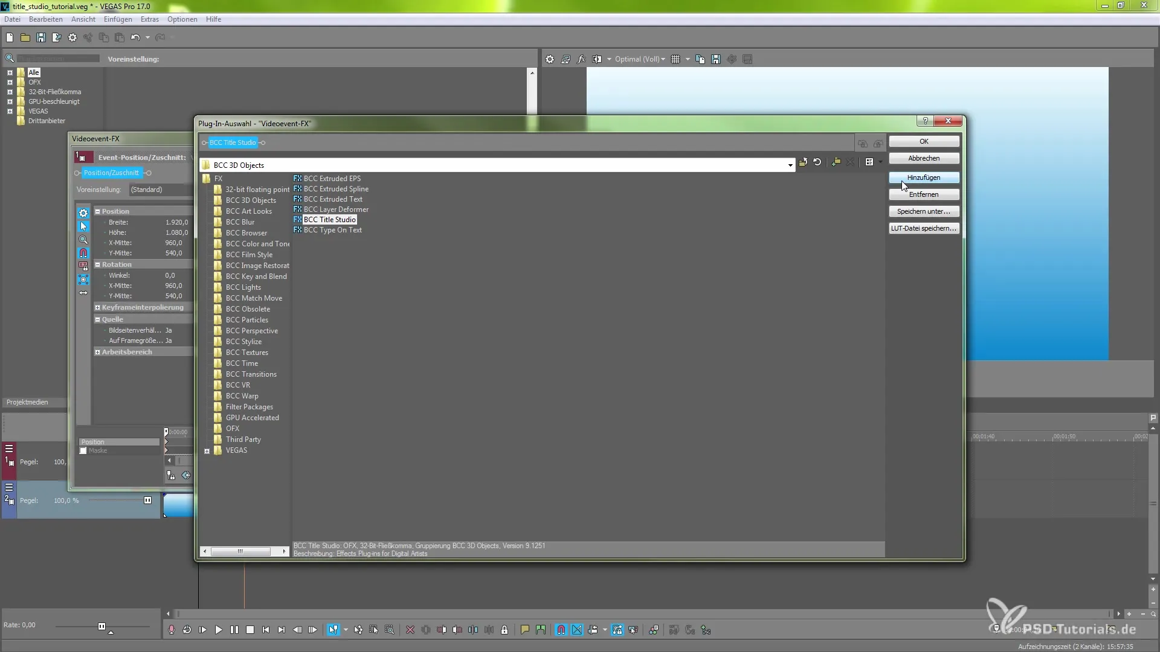The image size is (1160, 652).
Task: Open project properties gear in main toolbar
Action: click(x=72, y=37)
